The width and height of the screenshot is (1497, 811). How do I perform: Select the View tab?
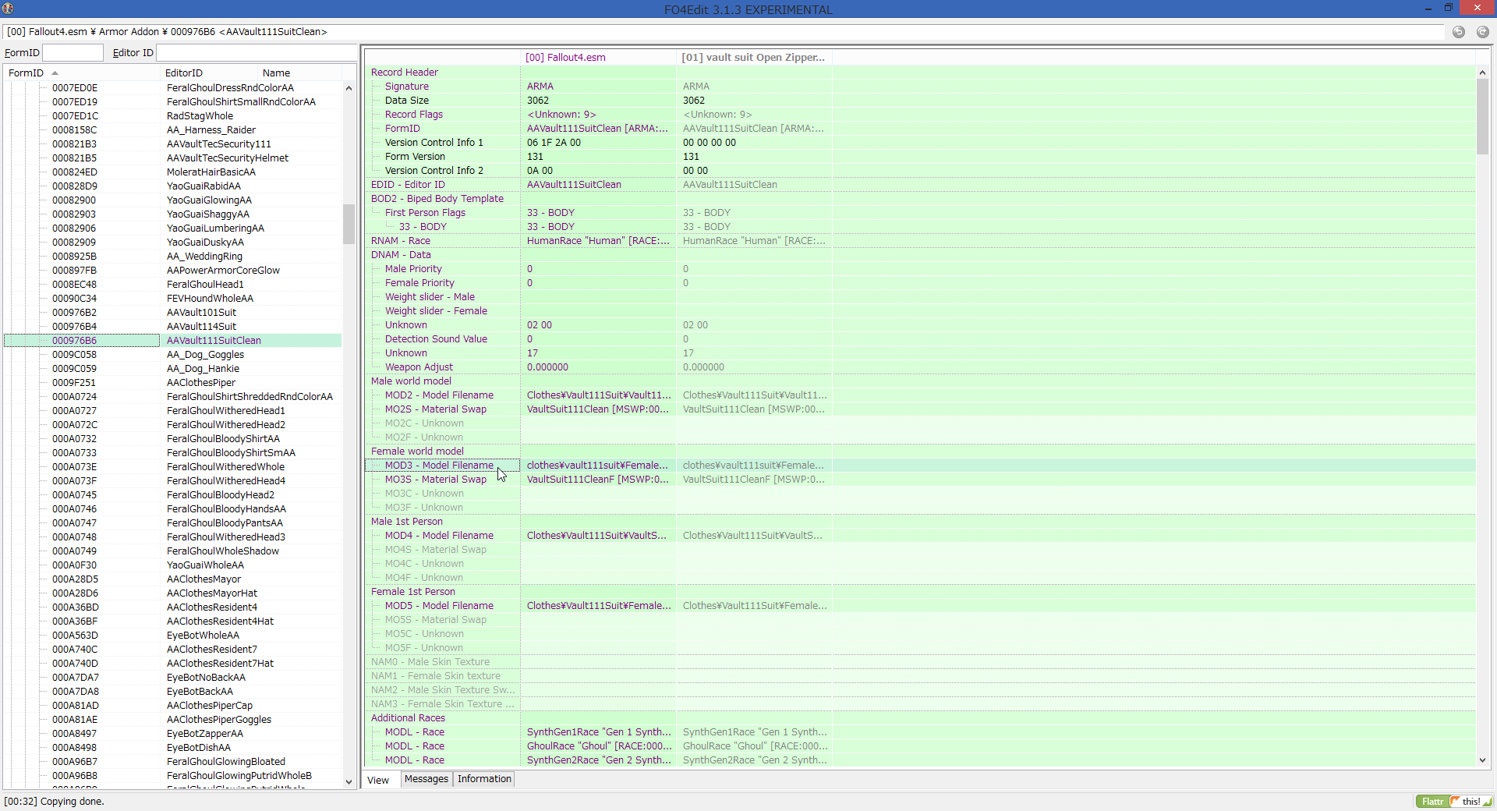tap(378, 780)
